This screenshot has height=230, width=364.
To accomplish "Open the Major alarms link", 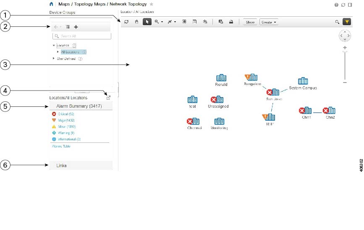I will tap(66, 120).
